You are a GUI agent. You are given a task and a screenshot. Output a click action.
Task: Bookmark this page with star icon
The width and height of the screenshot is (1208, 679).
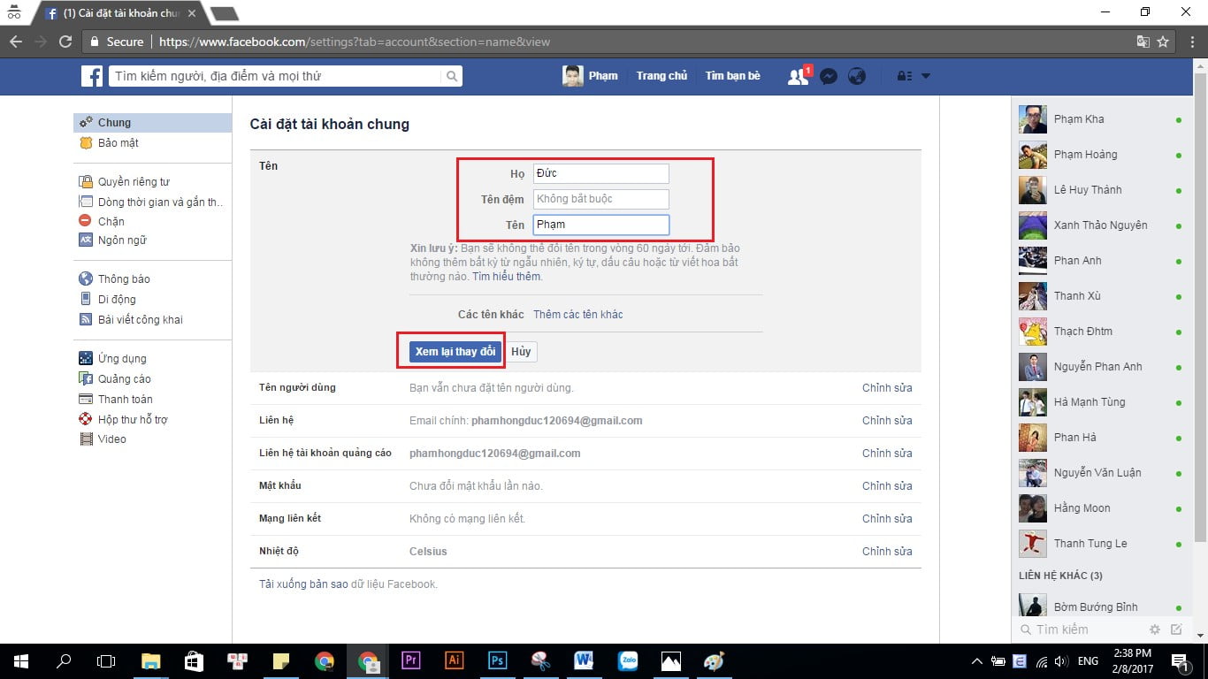(1163, 42)
